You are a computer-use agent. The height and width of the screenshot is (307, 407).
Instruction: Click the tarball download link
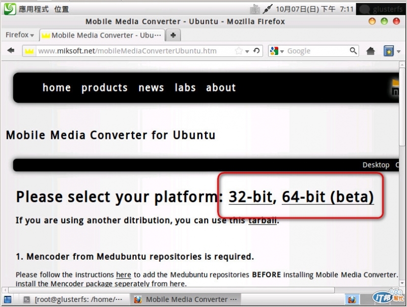(x=263, y=221)
